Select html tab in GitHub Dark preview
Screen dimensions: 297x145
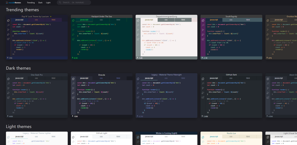tap(248, 78)
